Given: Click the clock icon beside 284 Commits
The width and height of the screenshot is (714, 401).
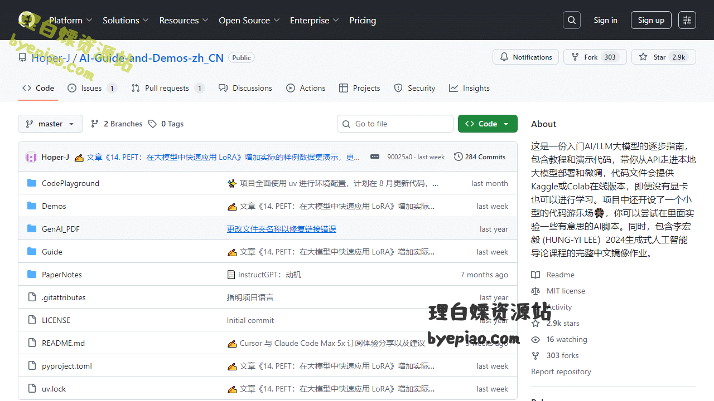Looking at the screenshot, I should [x=458, y=157].
